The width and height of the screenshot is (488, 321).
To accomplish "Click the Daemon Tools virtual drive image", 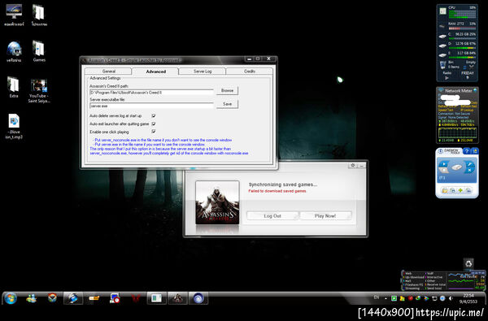I will click(456, 167).
